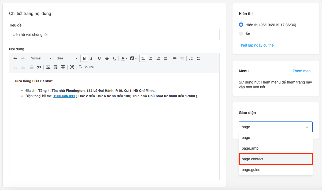Open the Normal paragraph format dropdown
322x190 pixels.
click(x=41, y=58)
